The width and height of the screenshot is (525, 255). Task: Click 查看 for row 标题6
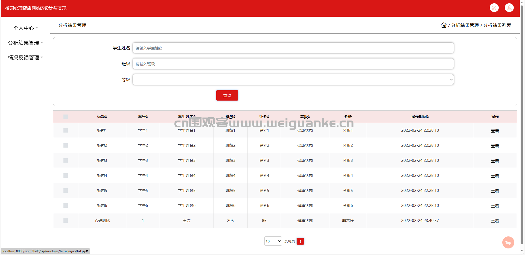pyautogui.click(x=495, y=206)
